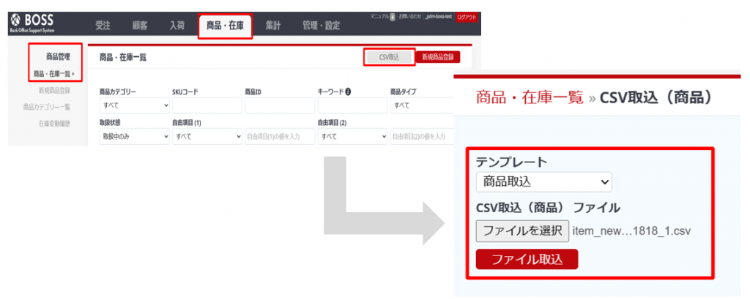Focus the 商品ID input field
750x300 pixels.
click(x=280, y=105)
